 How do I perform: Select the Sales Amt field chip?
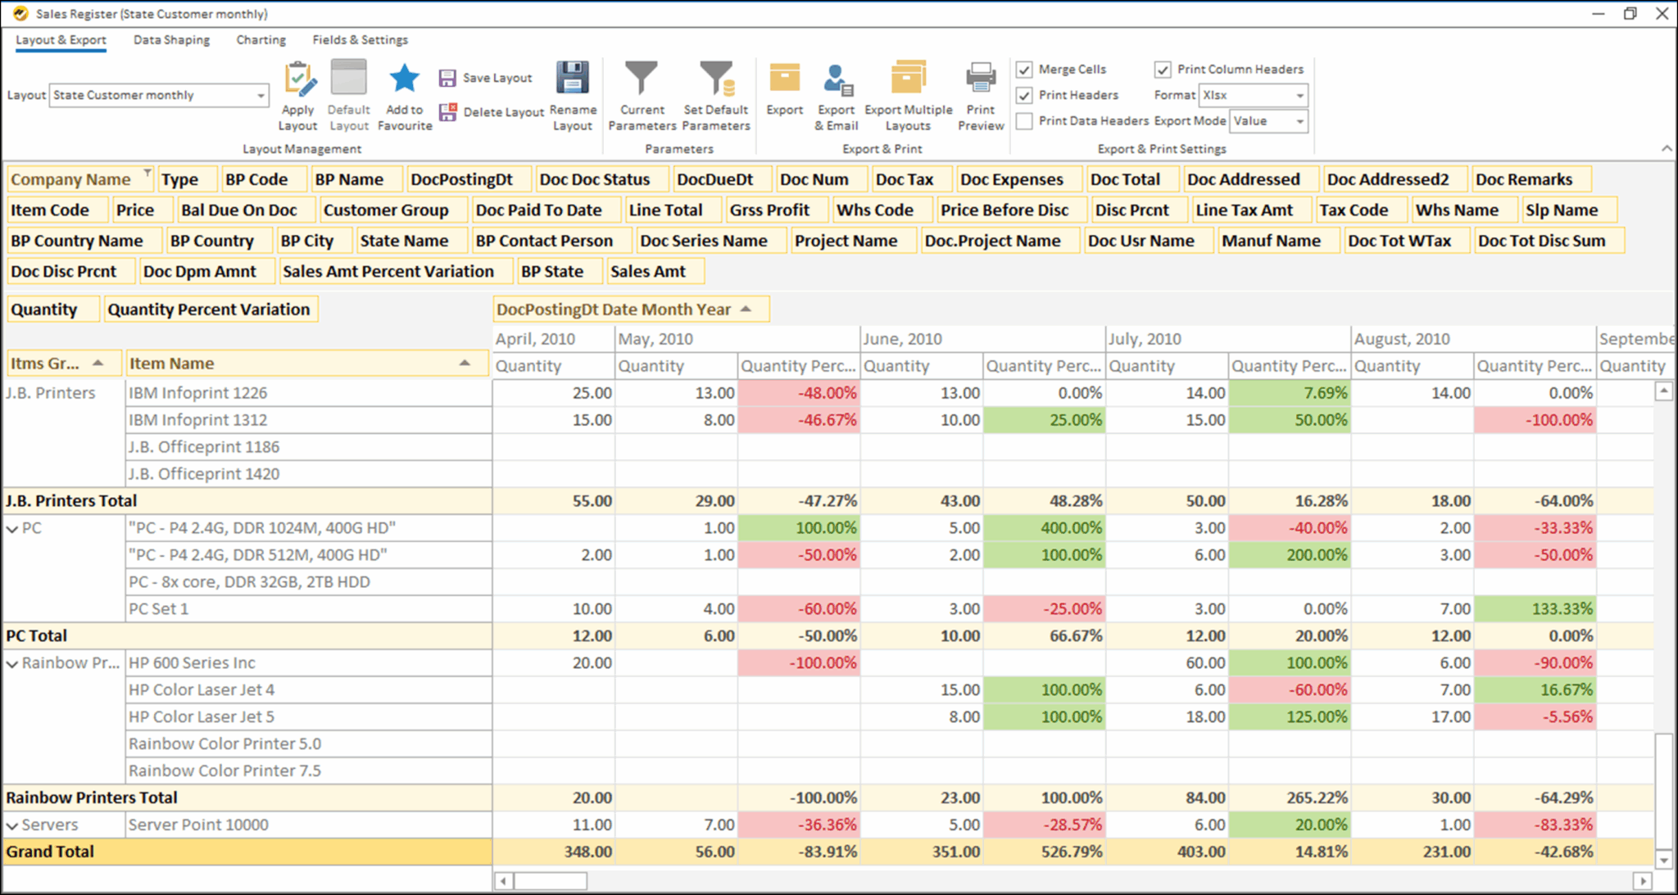[654, 271]
